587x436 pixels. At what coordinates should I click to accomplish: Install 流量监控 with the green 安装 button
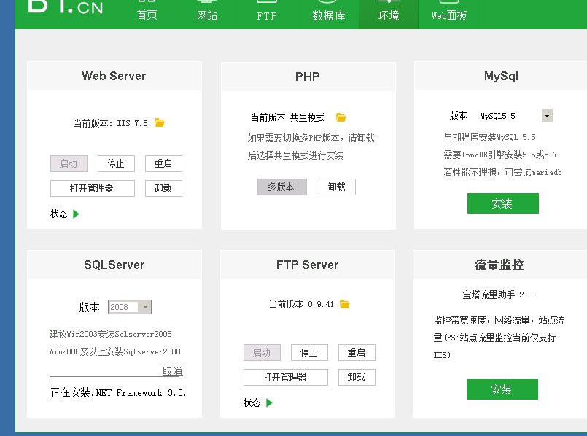502,389
